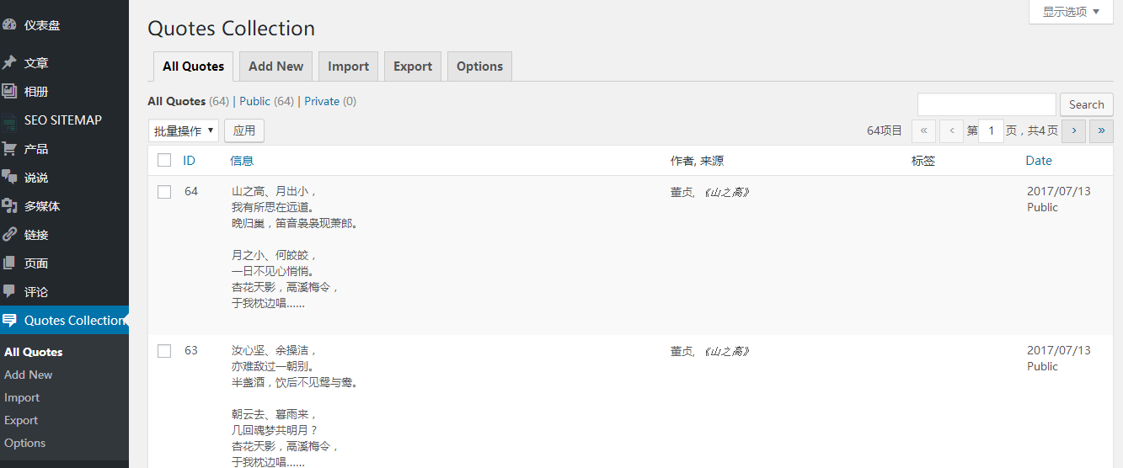This screenshot has height=468, width=1123.
Task: Open the Options tab
Action: (x=479, y=66)
